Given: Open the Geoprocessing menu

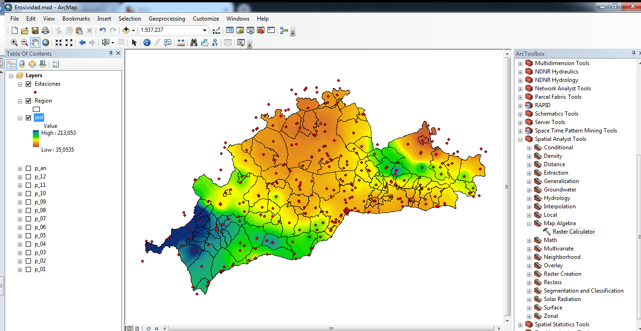Looking at the screenshot, I should tap(166, 19).
